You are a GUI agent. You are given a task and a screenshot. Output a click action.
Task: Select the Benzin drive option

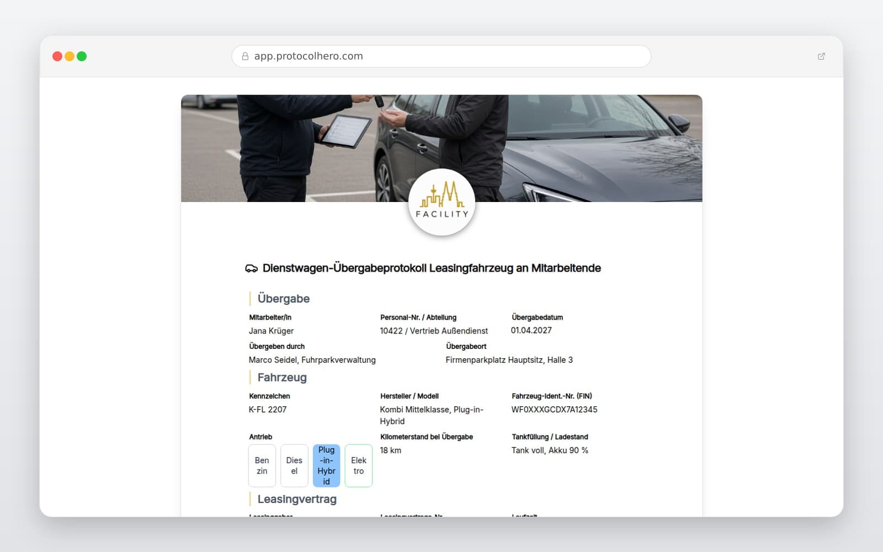(262, 465)
